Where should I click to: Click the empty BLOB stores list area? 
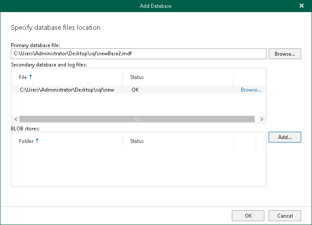(x=139, y=168)
